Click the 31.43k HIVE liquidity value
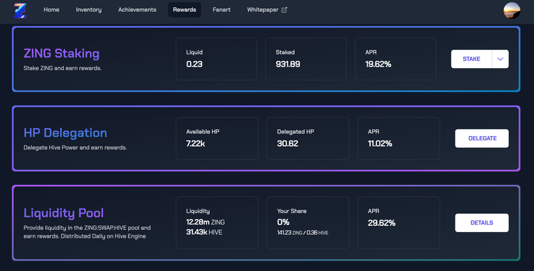The height and width of the screenshot is (271, 534). click(204, 232)
